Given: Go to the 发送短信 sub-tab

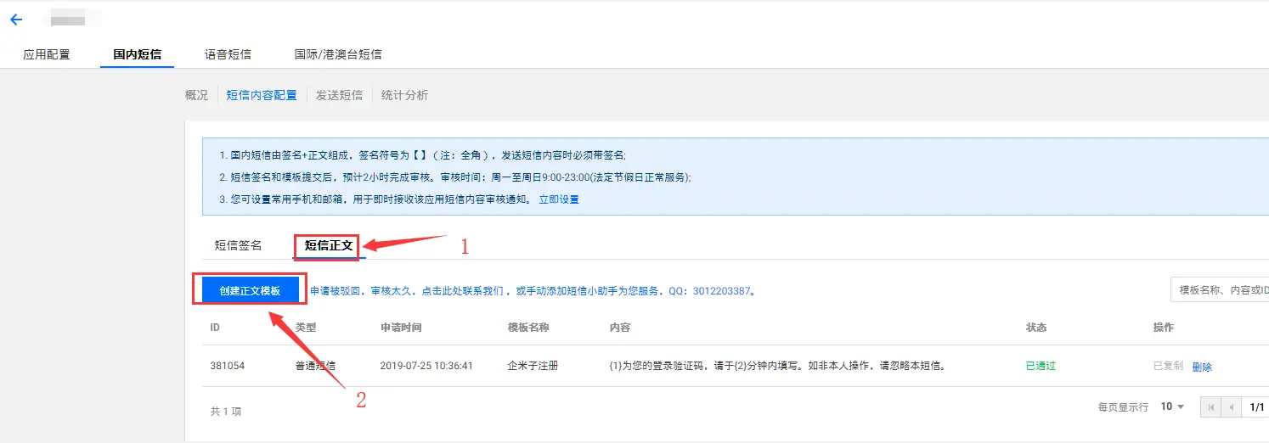Looking at the screenshot, I should tap(339, 95).
